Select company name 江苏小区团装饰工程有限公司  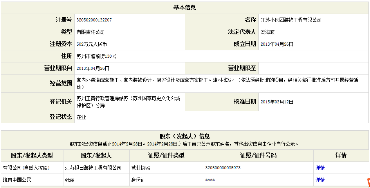[x=291, y=20]
